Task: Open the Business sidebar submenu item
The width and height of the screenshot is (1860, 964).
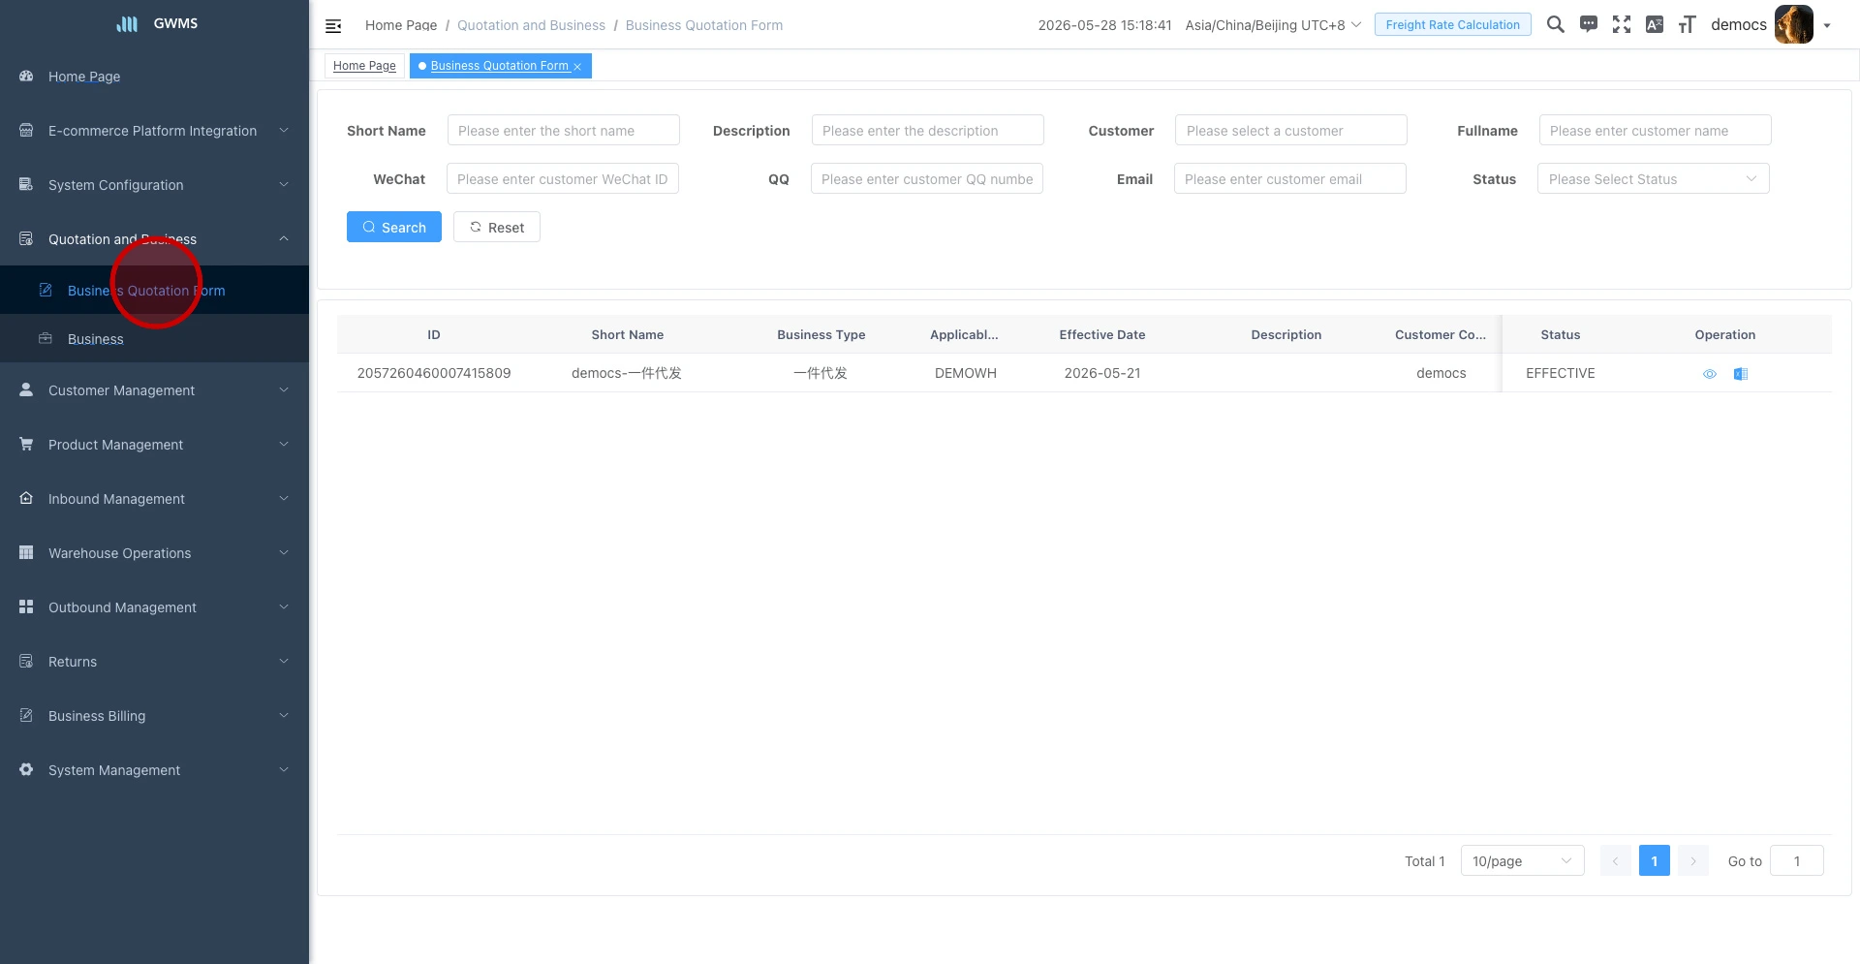Action: pos(154,338)
